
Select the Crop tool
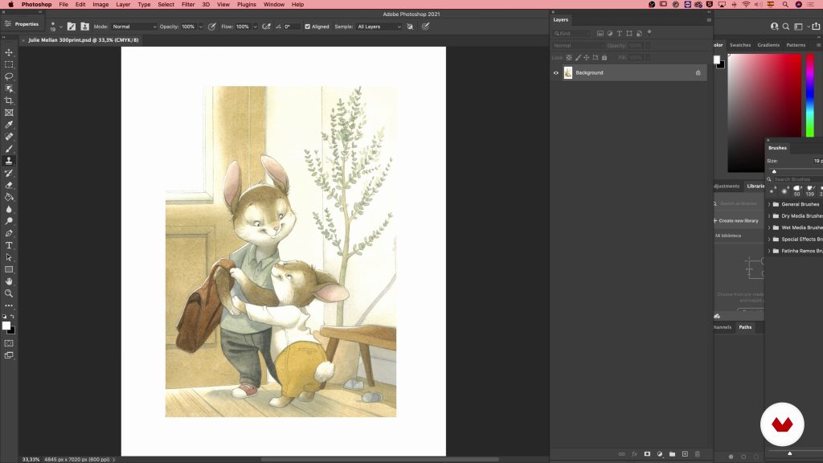click(9, 100)
